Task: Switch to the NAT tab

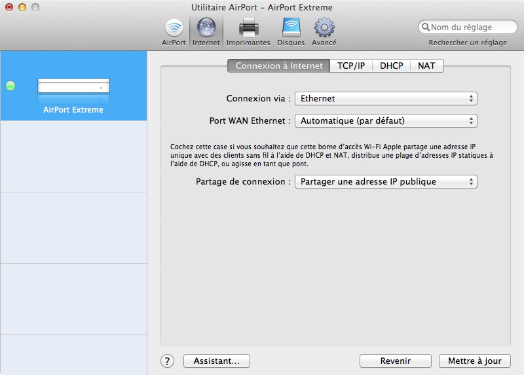Action: click(x=426, y=65)
